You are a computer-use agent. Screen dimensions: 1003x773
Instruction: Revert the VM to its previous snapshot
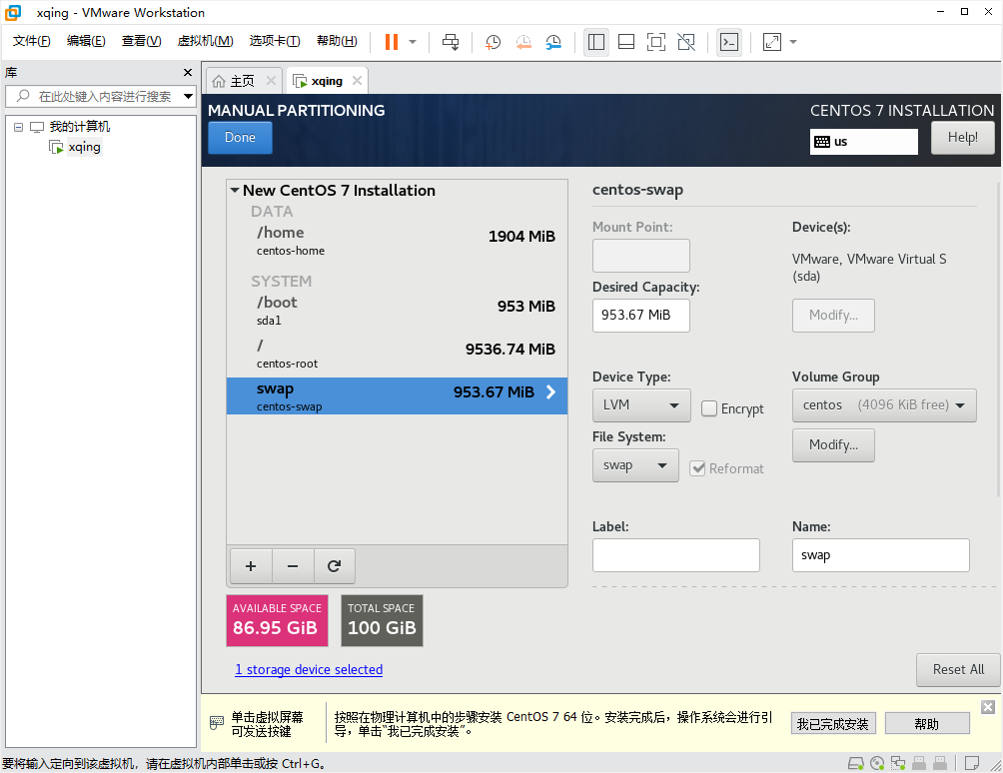(523, 42)
